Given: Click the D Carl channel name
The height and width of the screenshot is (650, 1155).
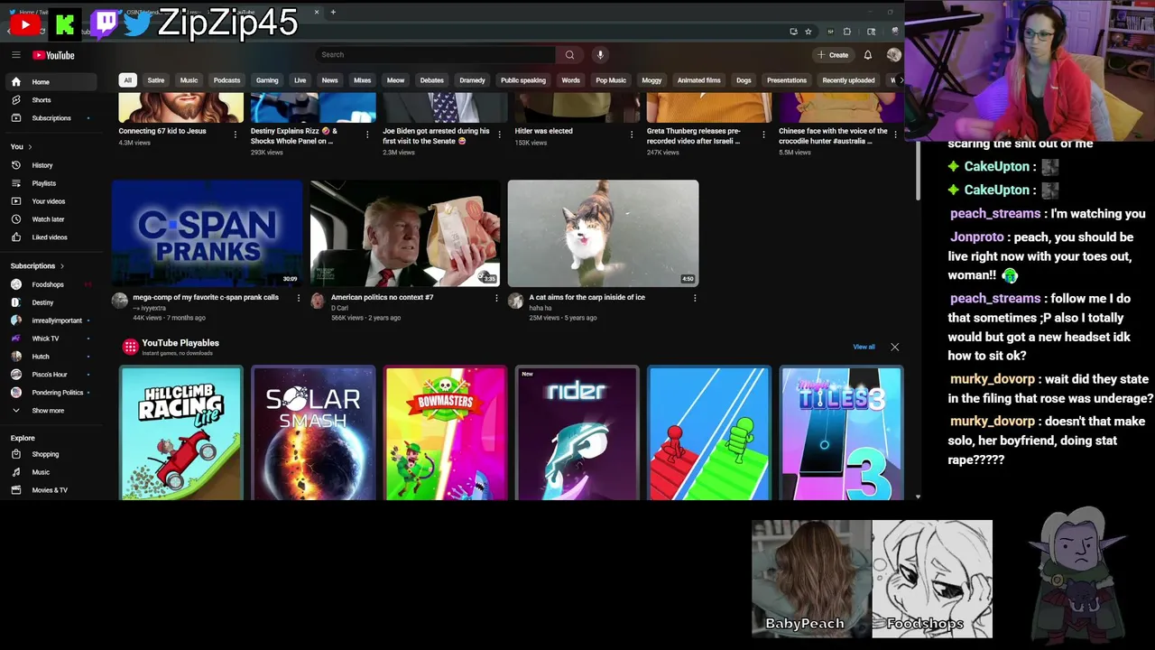Looking at the screenshot, I should point(339,308).
